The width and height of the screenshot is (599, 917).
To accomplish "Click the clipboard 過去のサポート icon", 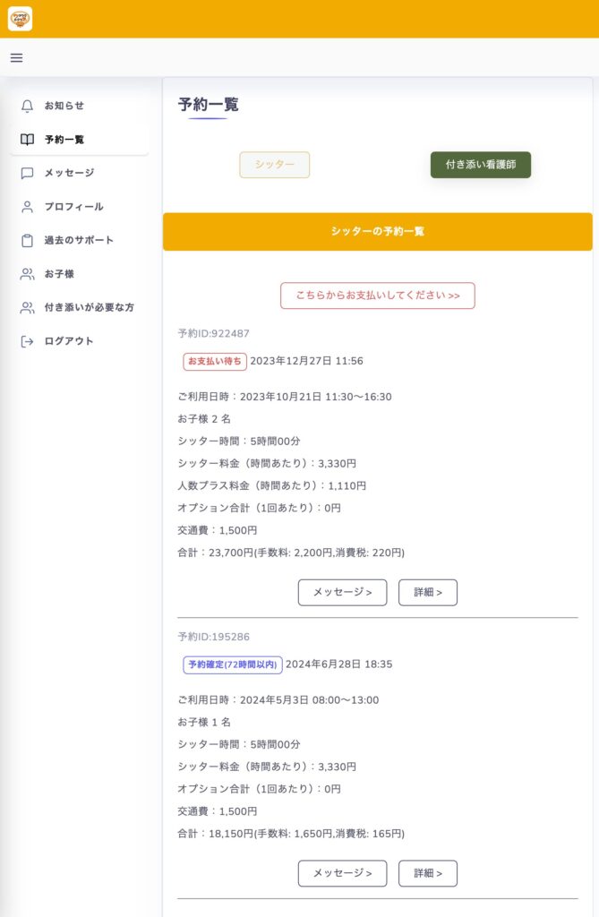I will pos(27,240).
